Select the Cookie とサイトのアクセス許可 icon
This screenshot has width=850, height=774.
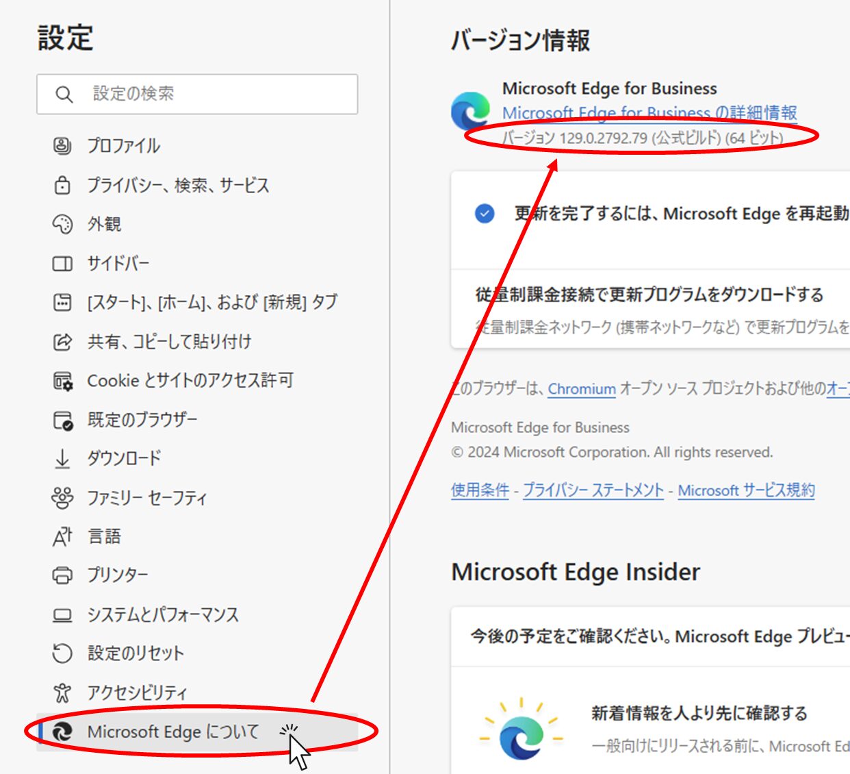(63, 380)
